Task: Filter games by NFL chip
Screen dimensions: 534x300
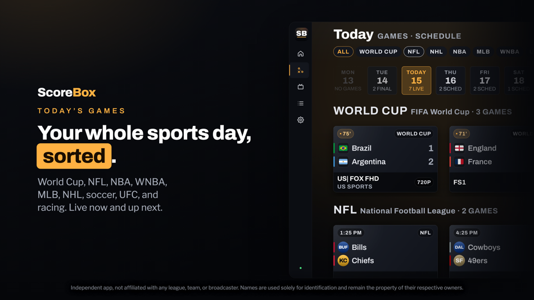Action: tap(414, 52)
